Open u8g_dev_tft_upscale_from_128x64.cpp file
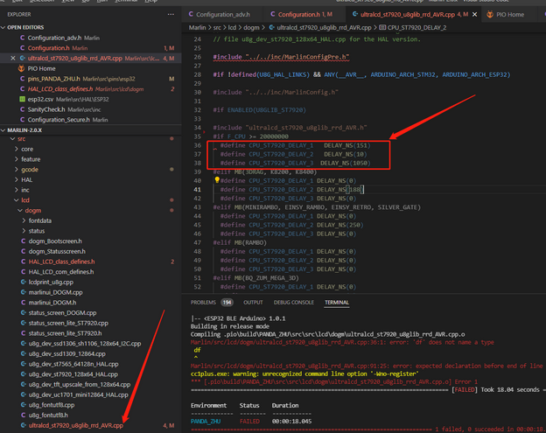Screen dimensions: 546x433 [80, 384]
